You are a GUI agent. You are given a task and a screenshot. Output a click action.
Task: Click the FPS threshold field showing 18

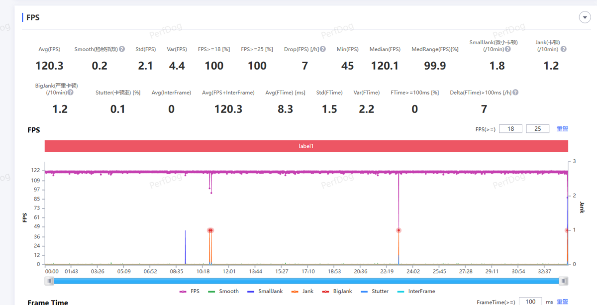(510, 129)
